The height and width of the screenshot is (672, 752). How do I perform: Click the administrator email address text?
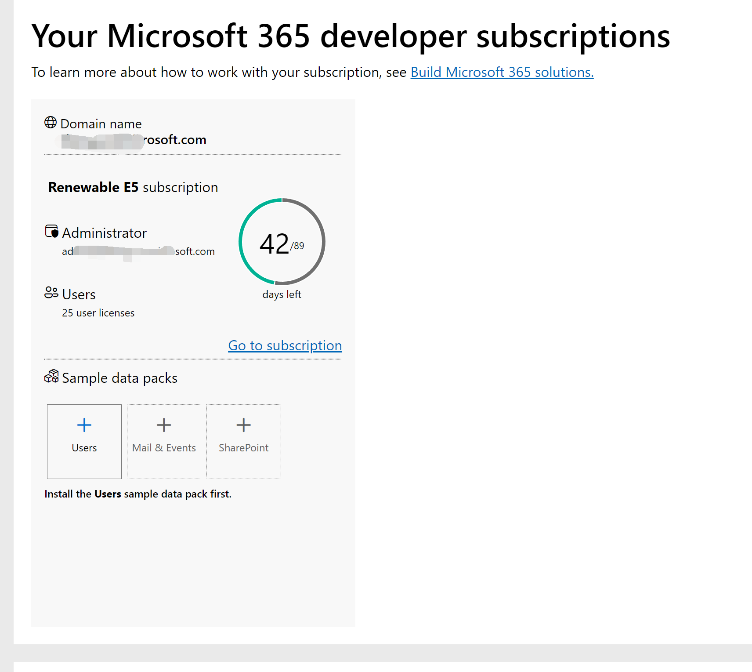(138, 251)
